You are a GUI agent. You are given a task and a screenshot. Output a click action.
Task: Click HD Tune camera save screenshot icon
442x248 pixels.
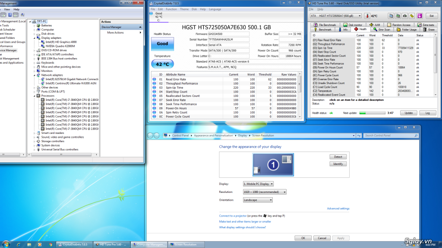click(x=405, y=16)
